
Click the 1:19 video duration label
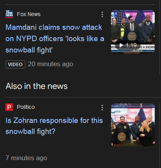click(131, 45)
